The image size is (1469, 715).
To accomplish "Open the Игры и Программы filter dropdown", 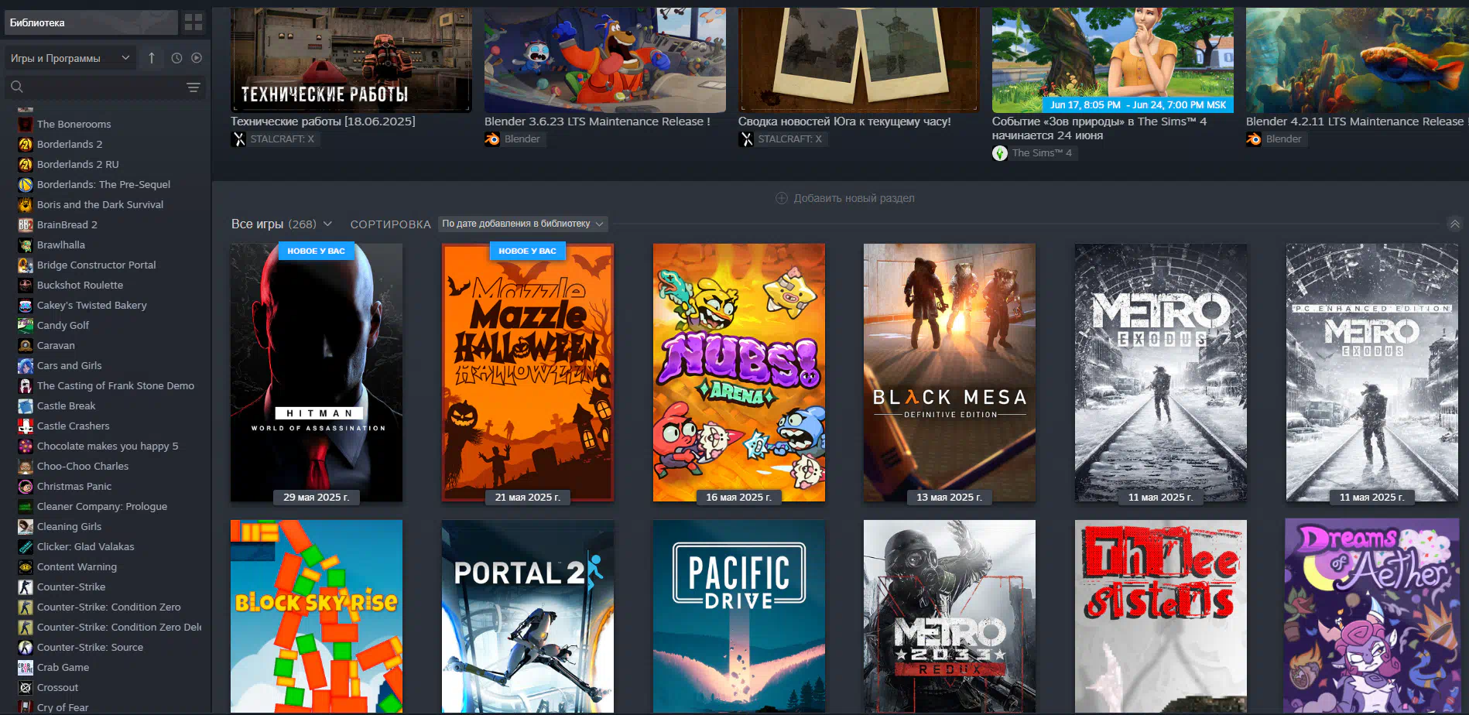I will (x=70, y=58).
